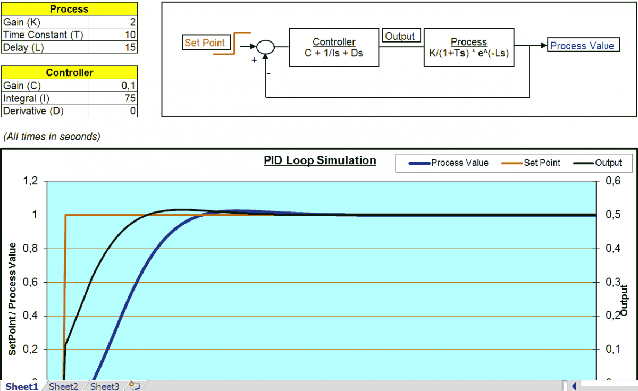
Task: Select the Integral (I) value cell showing 75
Action: [113, 98]
